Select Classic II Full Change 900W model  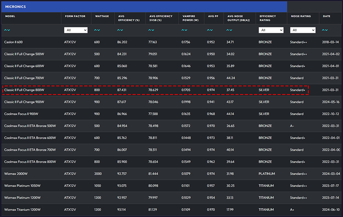click(x=24, y=102)
